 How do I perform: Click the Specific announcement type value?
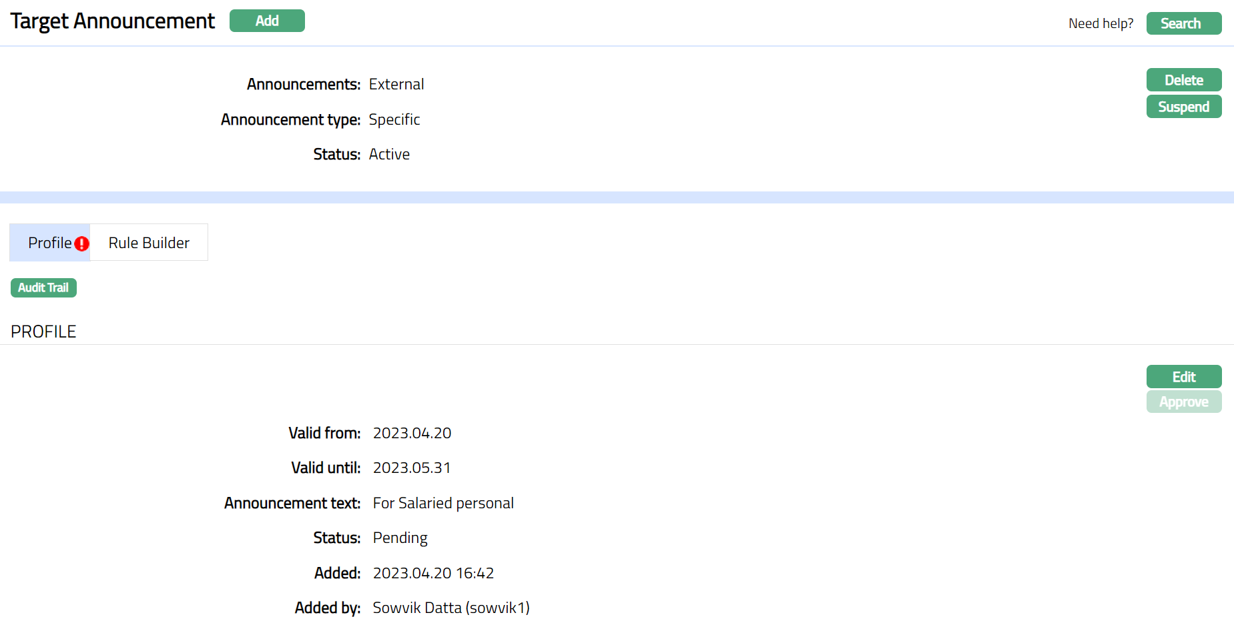point(394,119)
